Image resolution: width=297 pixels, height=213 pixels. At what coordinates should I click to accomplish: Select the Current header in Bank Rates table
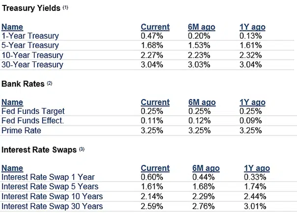[155, 103]
